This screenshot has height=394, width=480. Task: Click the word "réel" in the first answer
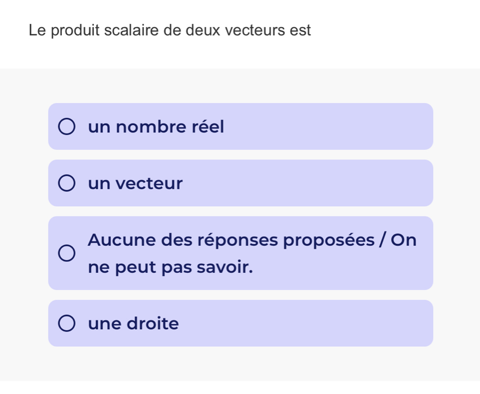(208, 127)
